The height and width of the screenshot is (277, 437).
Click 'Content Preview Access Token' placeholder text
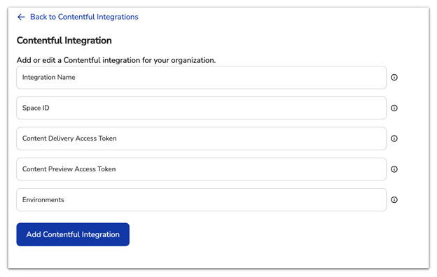pos(69,169)
